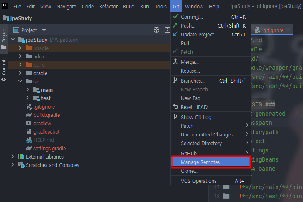Open the Project tool window sidebar tab
303x202 pixels.
point(4,38)
